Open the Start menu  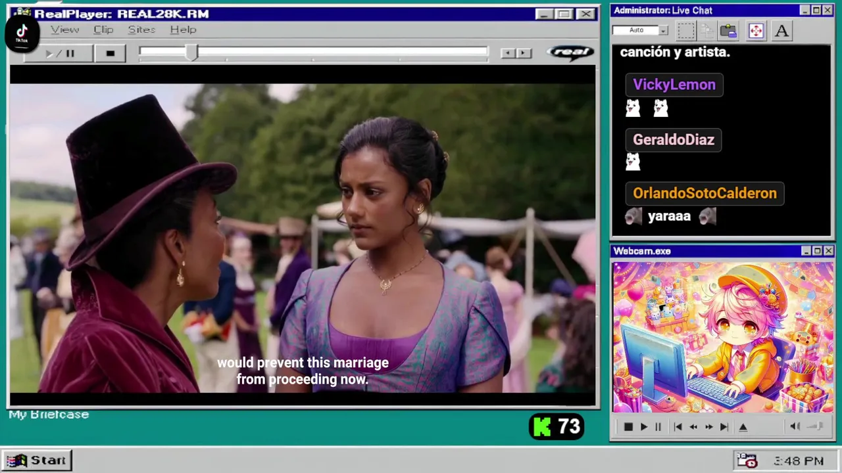[x=36, y=460]
